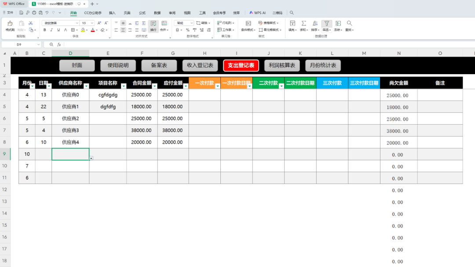
Task: Click the zoom magnifier icon beside formula bar
Action: (x=51, y=44)
